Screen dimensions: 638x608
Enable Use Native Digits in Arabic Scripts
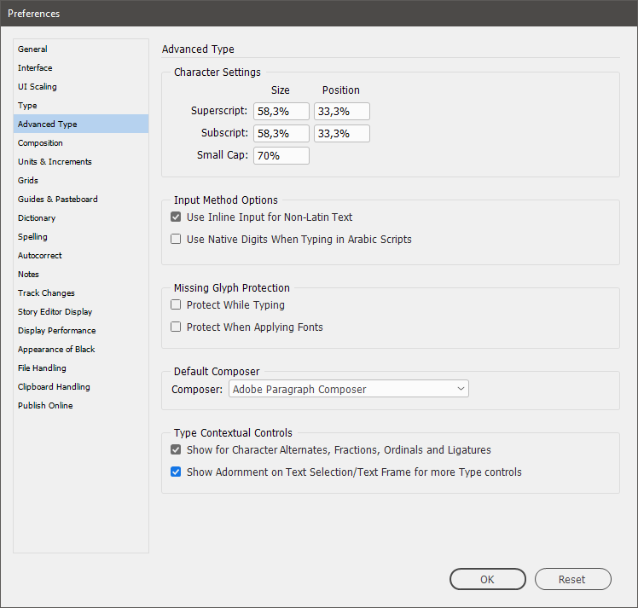coord(177,240)
